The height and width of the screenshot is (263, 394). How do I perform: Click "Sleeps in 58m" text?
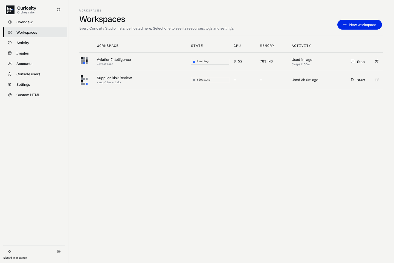301,64
